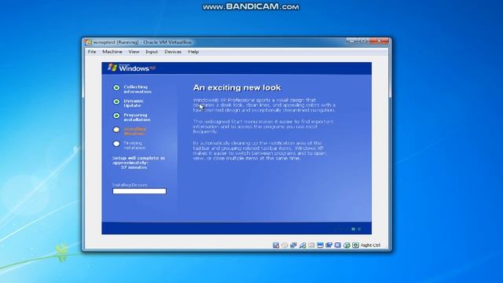Select the Preparing installation step bullet
503x283 pixels.
click(x=116, y=116)
